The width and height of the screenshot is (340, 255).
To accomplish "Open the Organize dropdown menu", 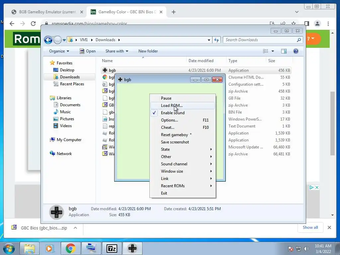I will pos(59,51).
